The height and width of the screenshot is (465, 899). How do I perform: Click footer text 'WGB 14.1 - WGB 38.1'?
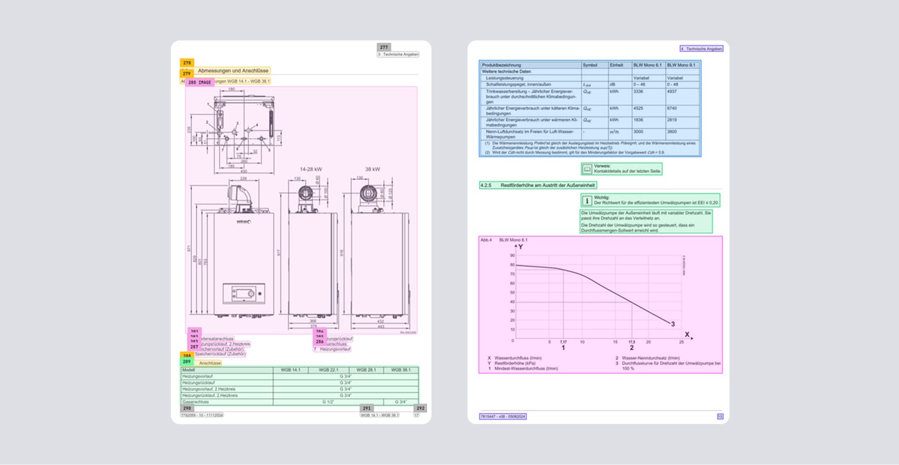coord(380,416)
